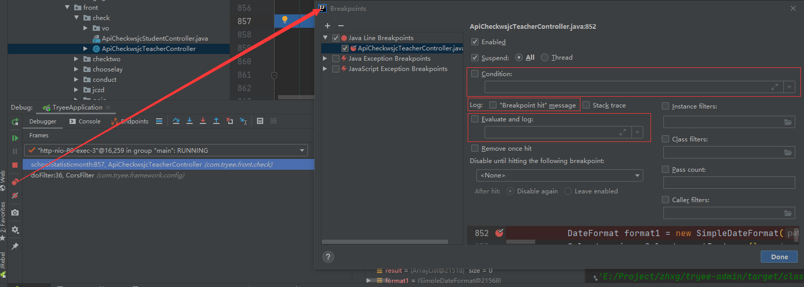804x287 pixels.
Task: Enable the "Breakpoint hit" message checkbox
Action: point(493,105)
